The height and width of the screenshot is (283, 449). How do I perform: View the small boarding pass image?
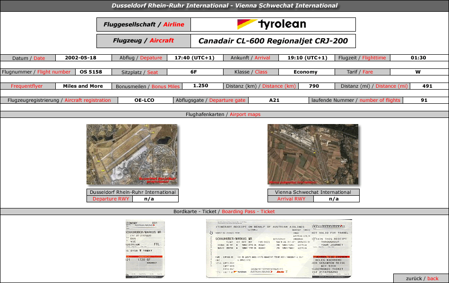pos(145,249)
